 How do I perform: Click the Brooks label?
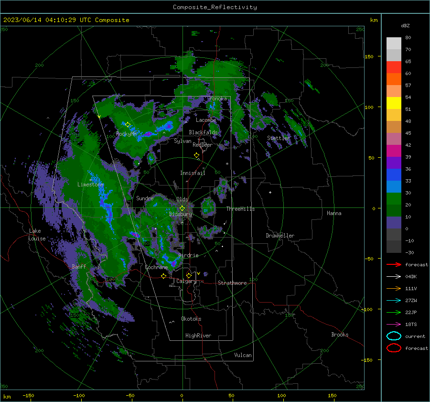pyautogui.click(x=340, y=335)
